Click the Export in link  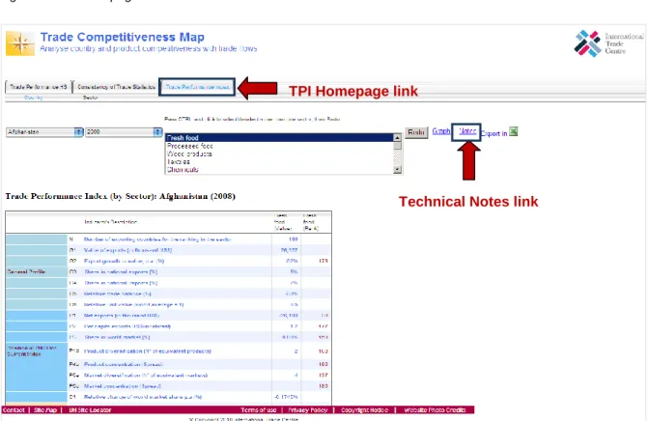(494, 133)
